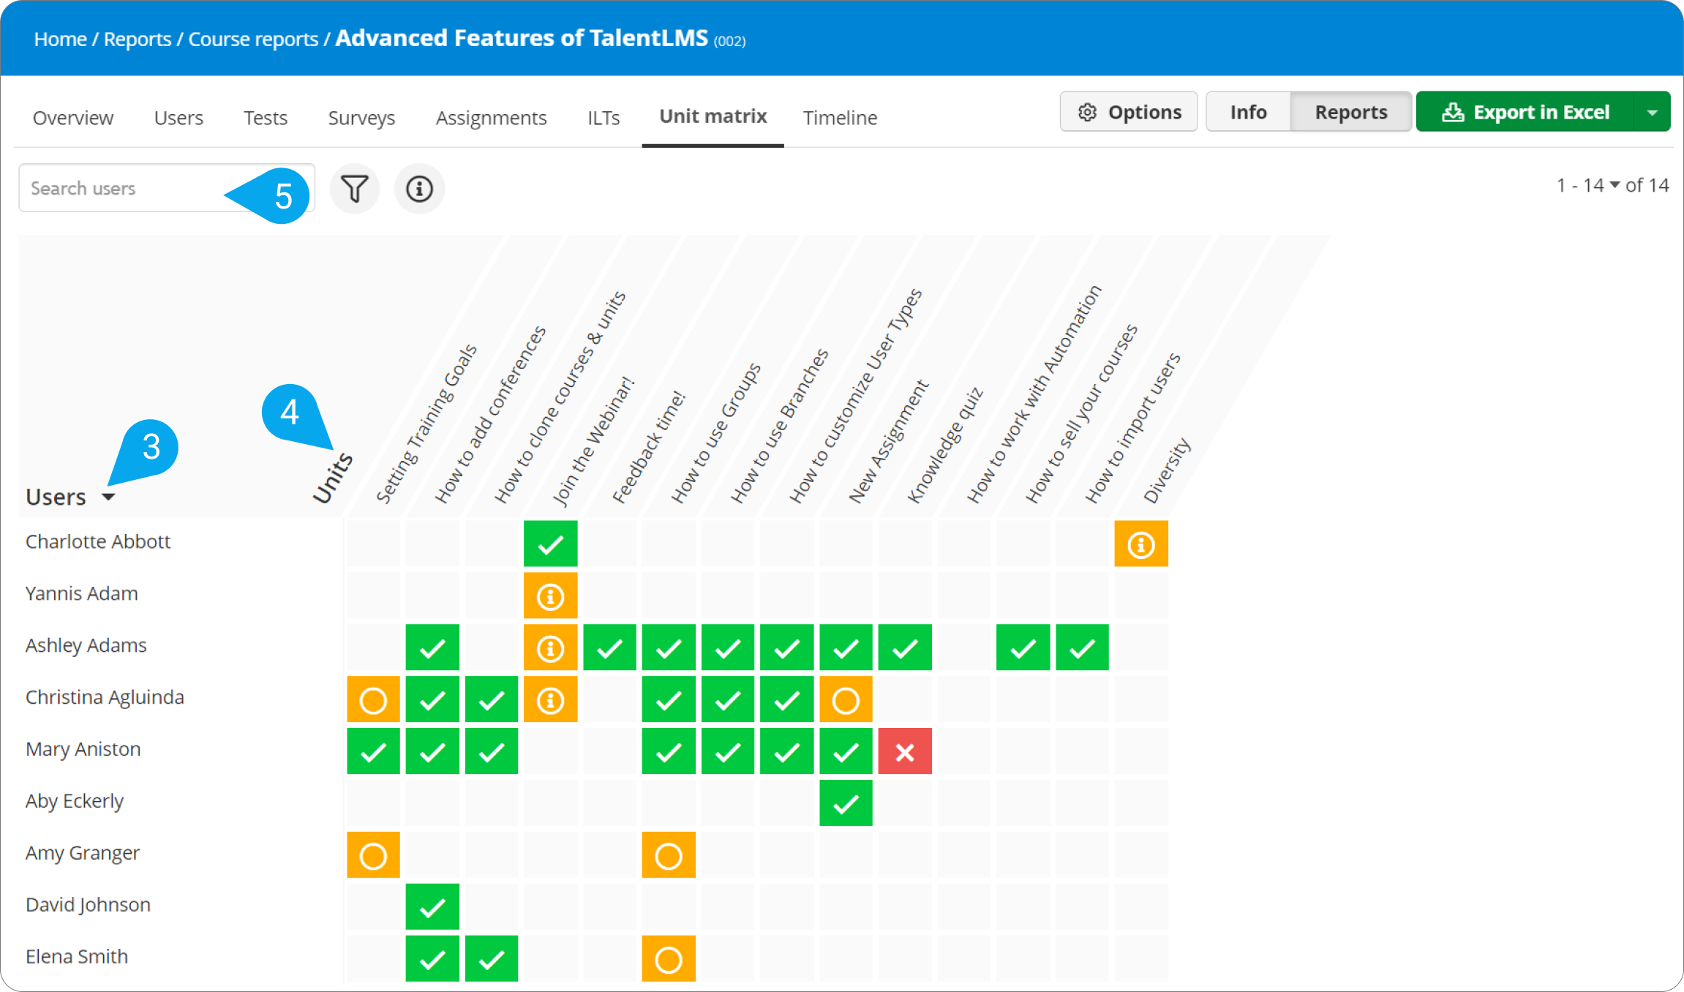Switch to Info view toggle
The width and height of the screenshot is (1684, 992).
(x=1248, y=112)
